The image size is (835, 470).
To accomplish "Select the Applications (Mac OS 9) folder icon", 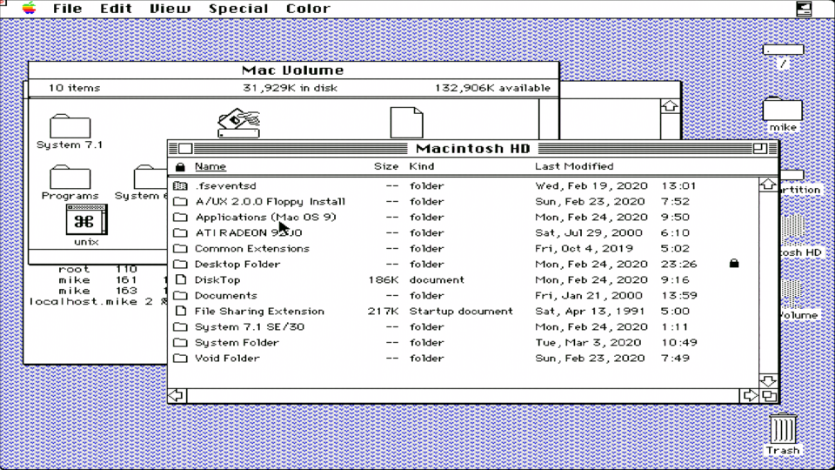I will click(x=181, y=217).
